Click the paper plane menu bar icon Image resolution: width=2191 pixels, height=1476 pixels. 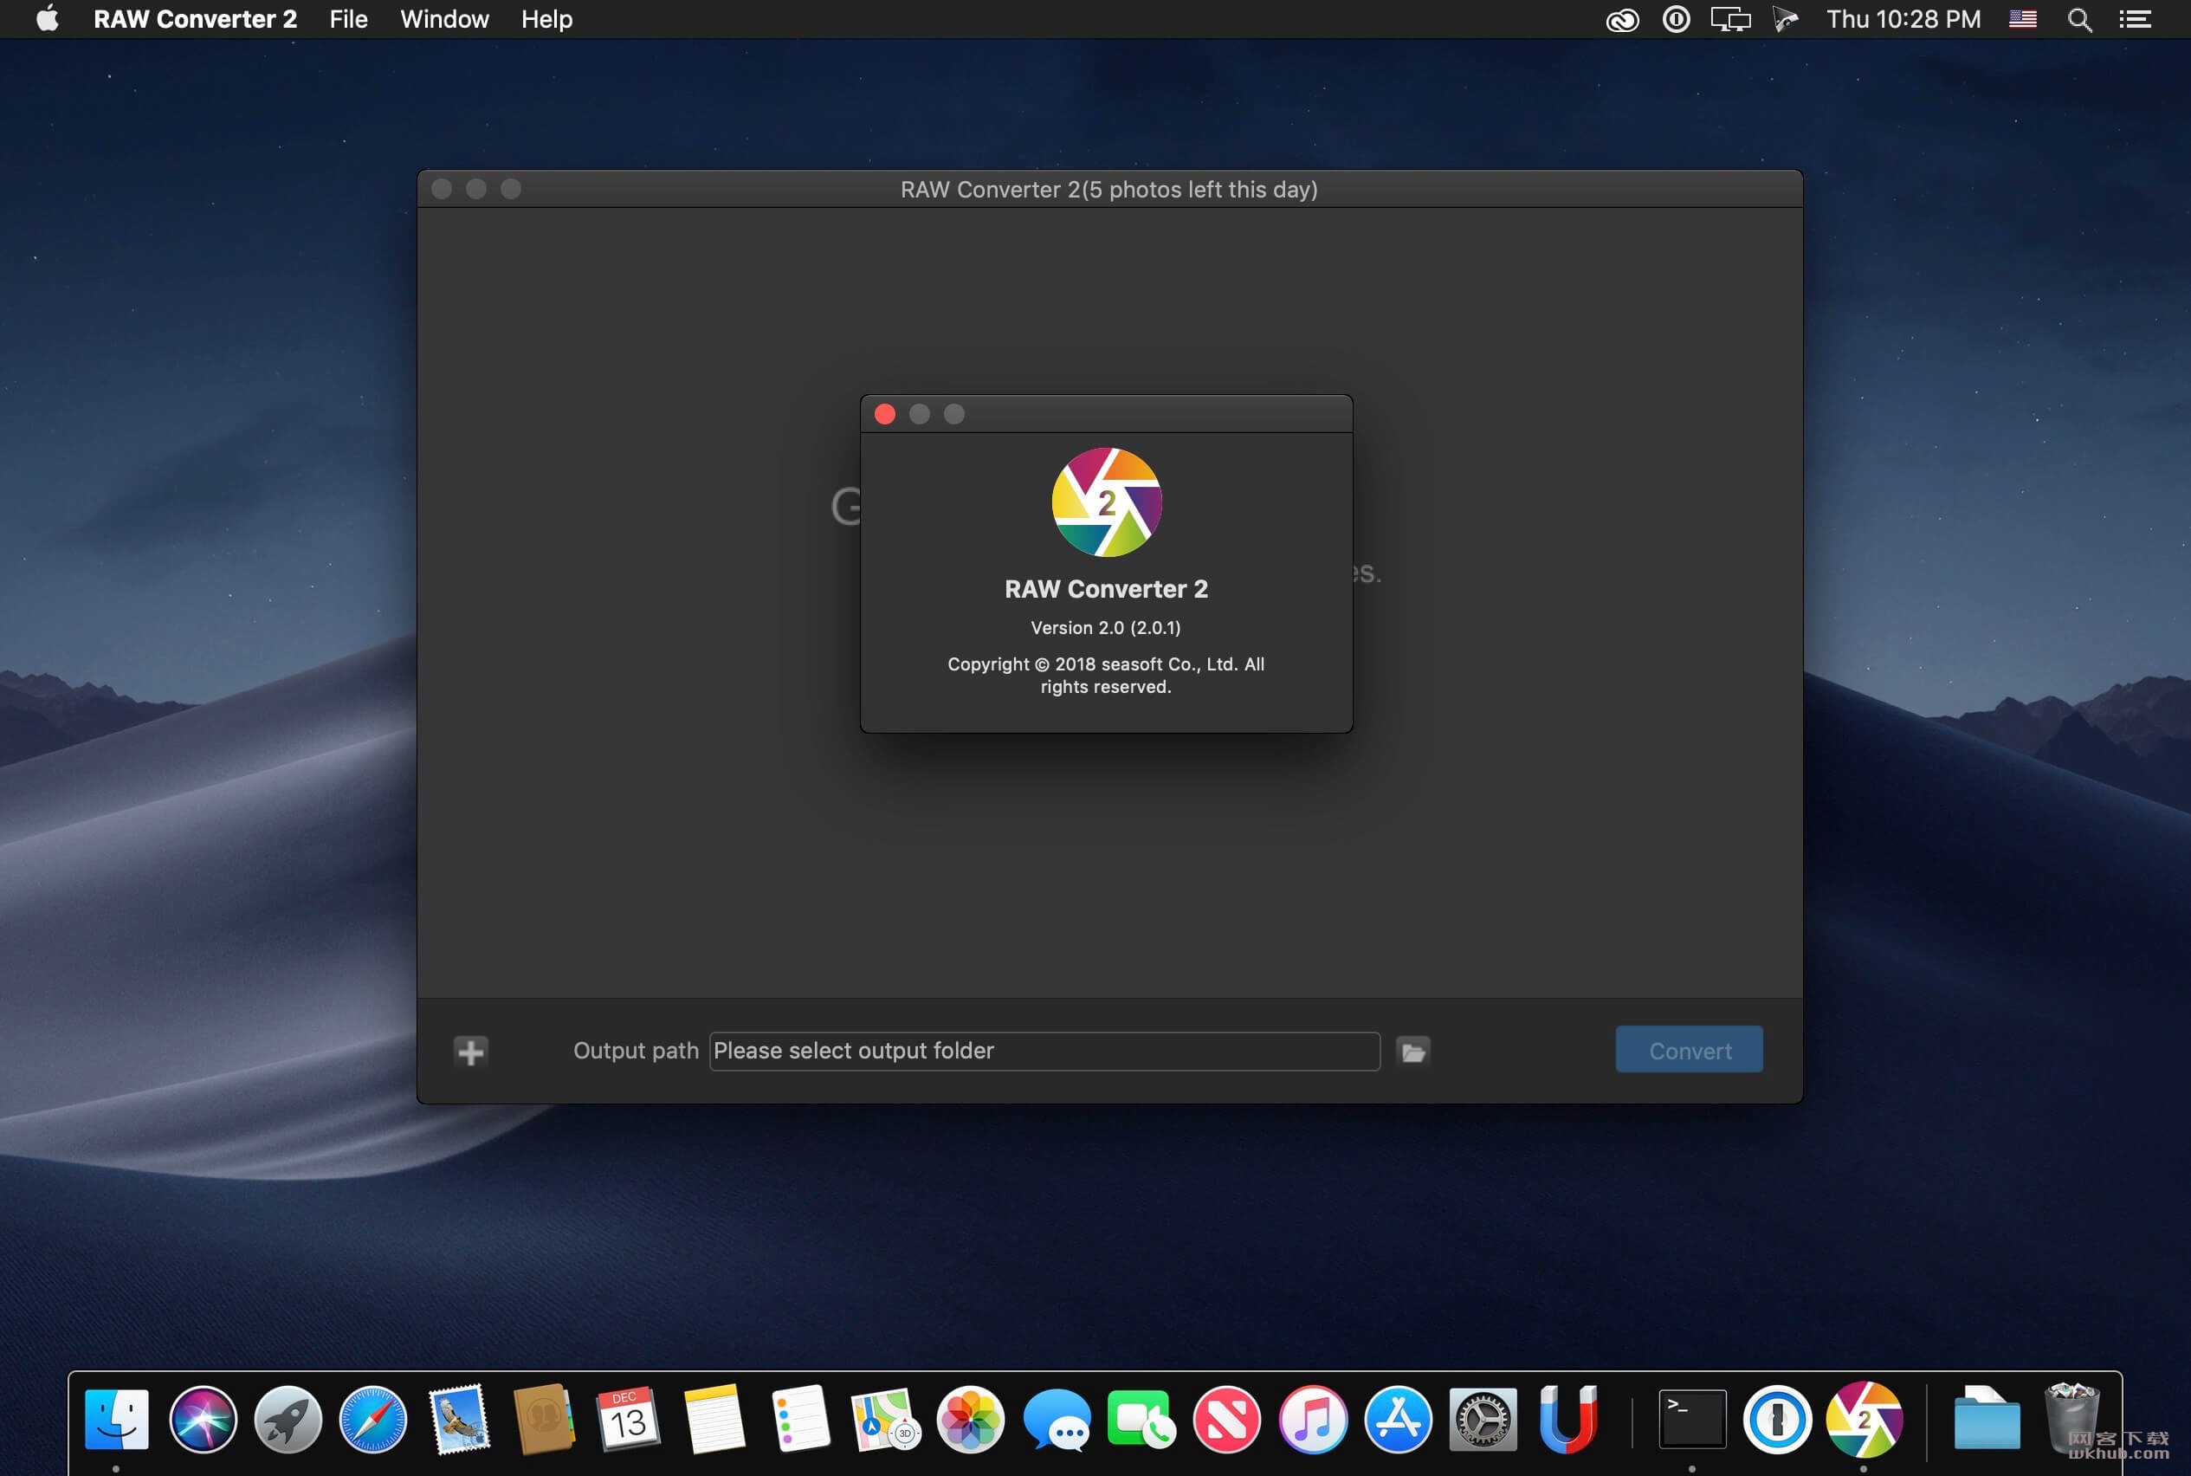[x=1785, y=19]
